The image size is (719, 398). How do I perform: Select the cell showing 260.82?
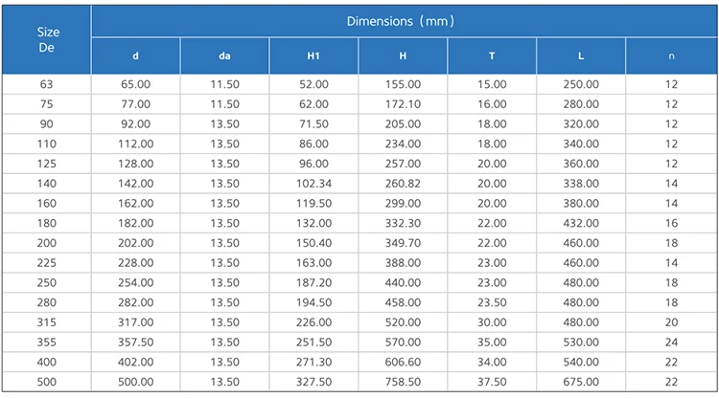point(403,184)
